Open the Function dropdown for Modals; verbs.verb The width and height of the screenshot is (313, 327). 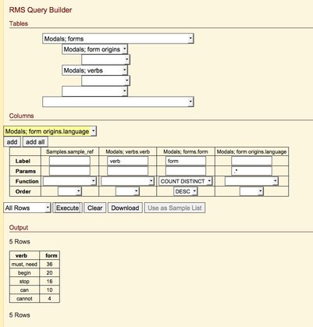[127, 181]
